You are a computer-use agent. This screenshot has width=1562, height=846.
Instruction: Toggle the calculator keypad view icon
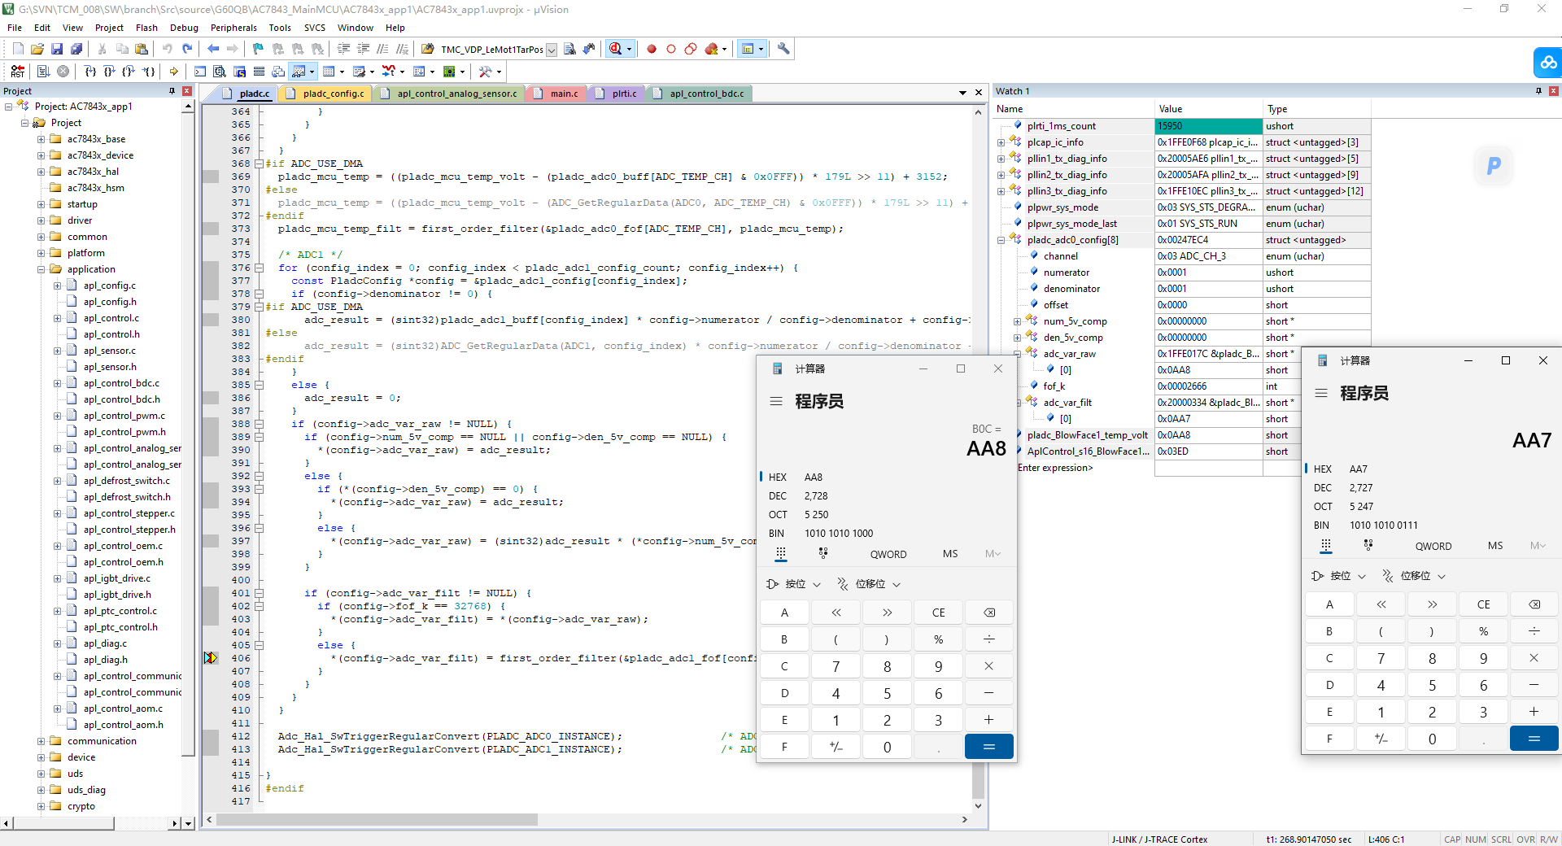pyautogui.click(x=780, y=554)
